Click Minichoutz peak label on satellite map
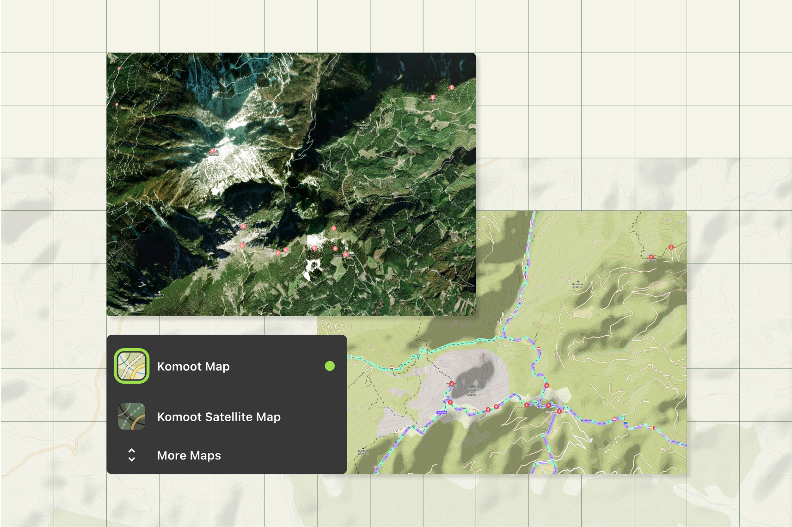Screen dimensions: 792x527 click(x=363, y=125)
